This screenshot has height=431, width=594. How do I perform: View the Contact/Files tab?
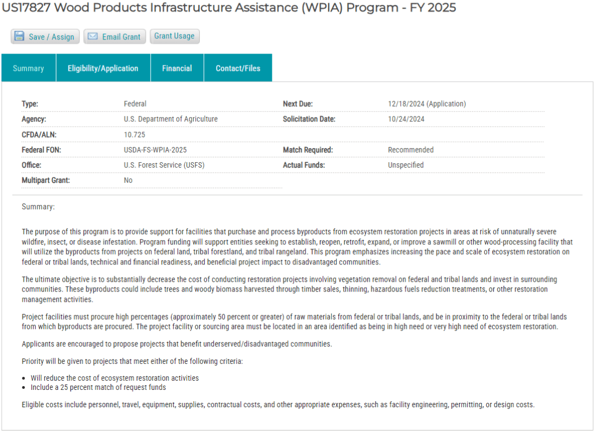click(x=238, y=68)
